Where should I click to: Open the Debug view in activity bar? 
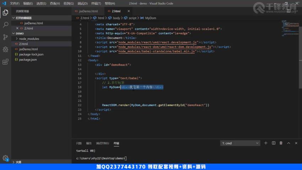[5, 49]
